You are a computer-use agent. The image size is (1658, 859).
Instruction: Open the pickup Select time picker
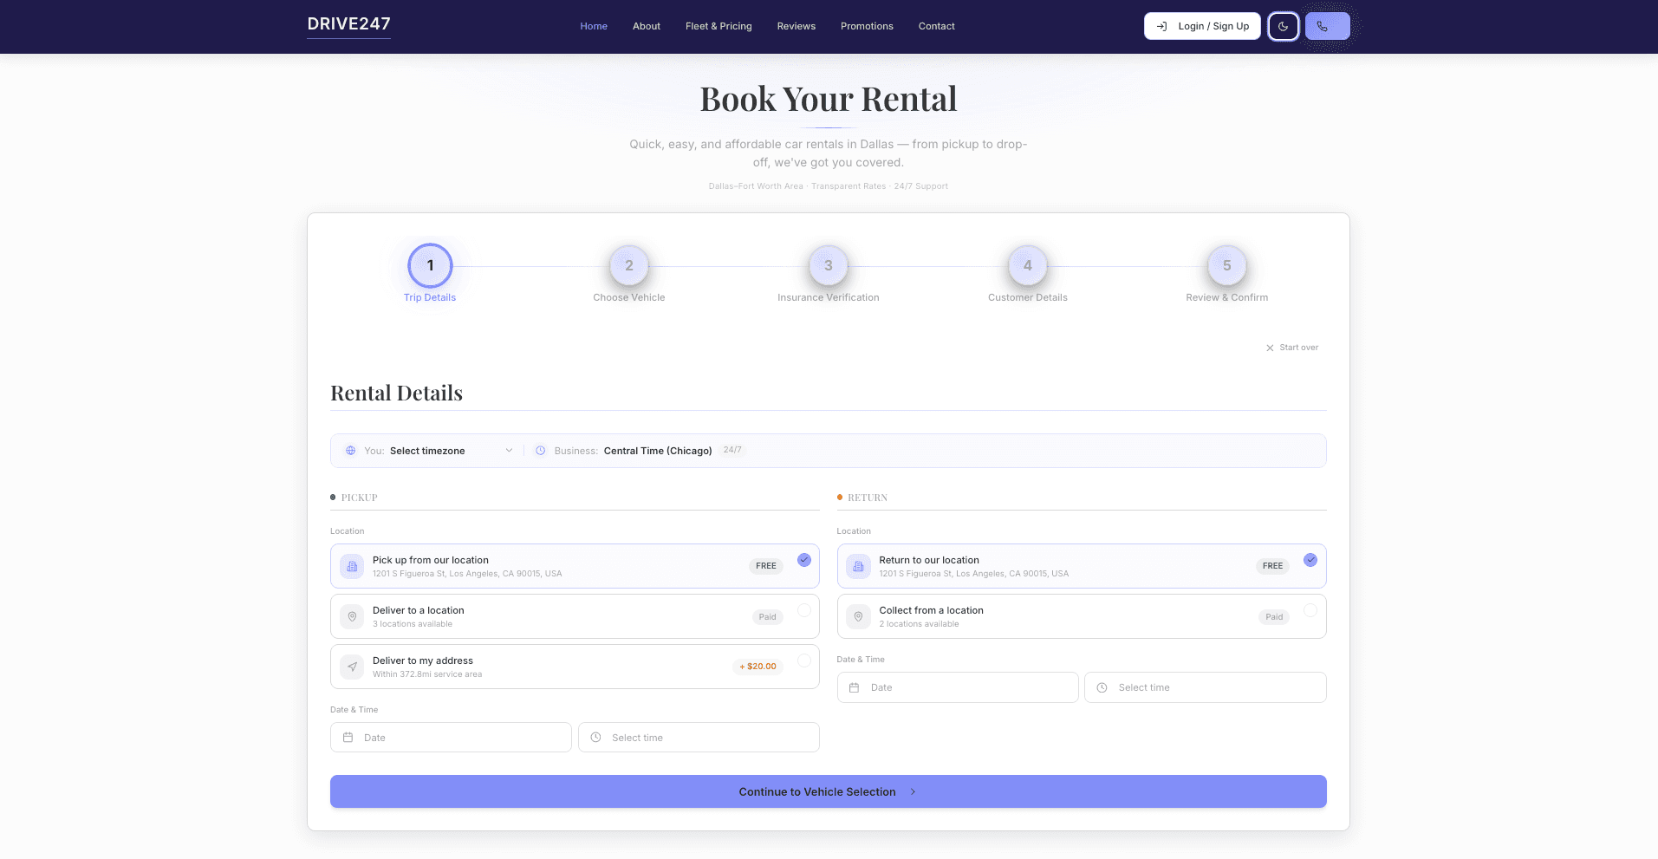pos(699,737)
